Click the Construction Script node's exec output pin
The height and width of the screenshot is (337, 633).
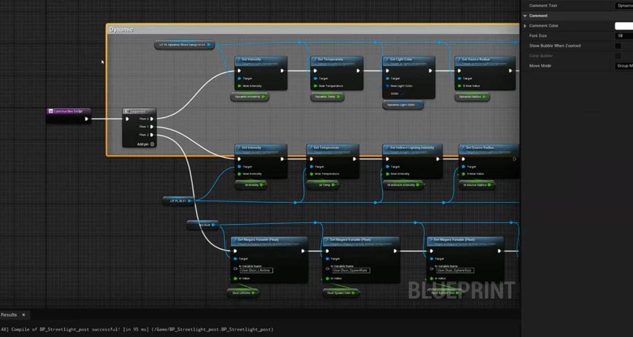[86, 119]
